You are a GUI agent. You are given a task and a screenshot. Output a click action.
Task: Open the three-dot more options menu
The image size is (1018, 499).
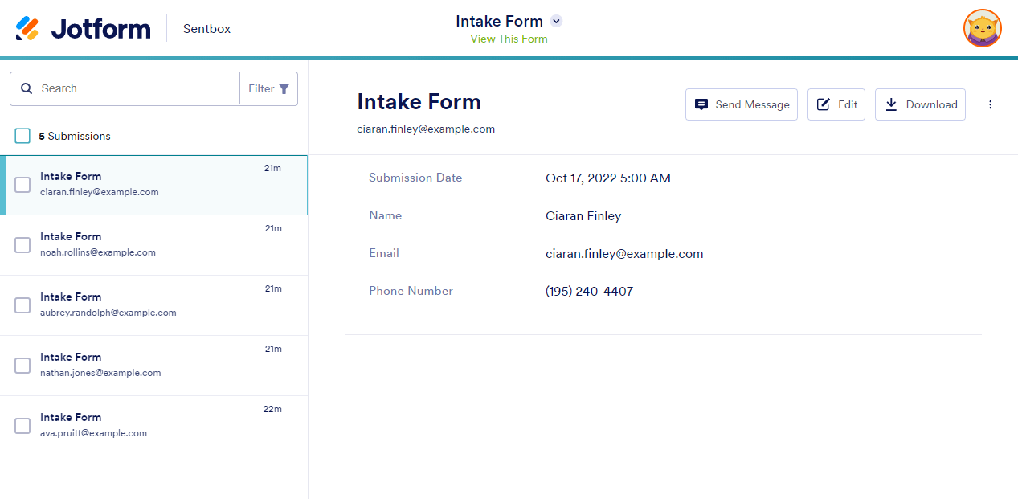[990, 104]
